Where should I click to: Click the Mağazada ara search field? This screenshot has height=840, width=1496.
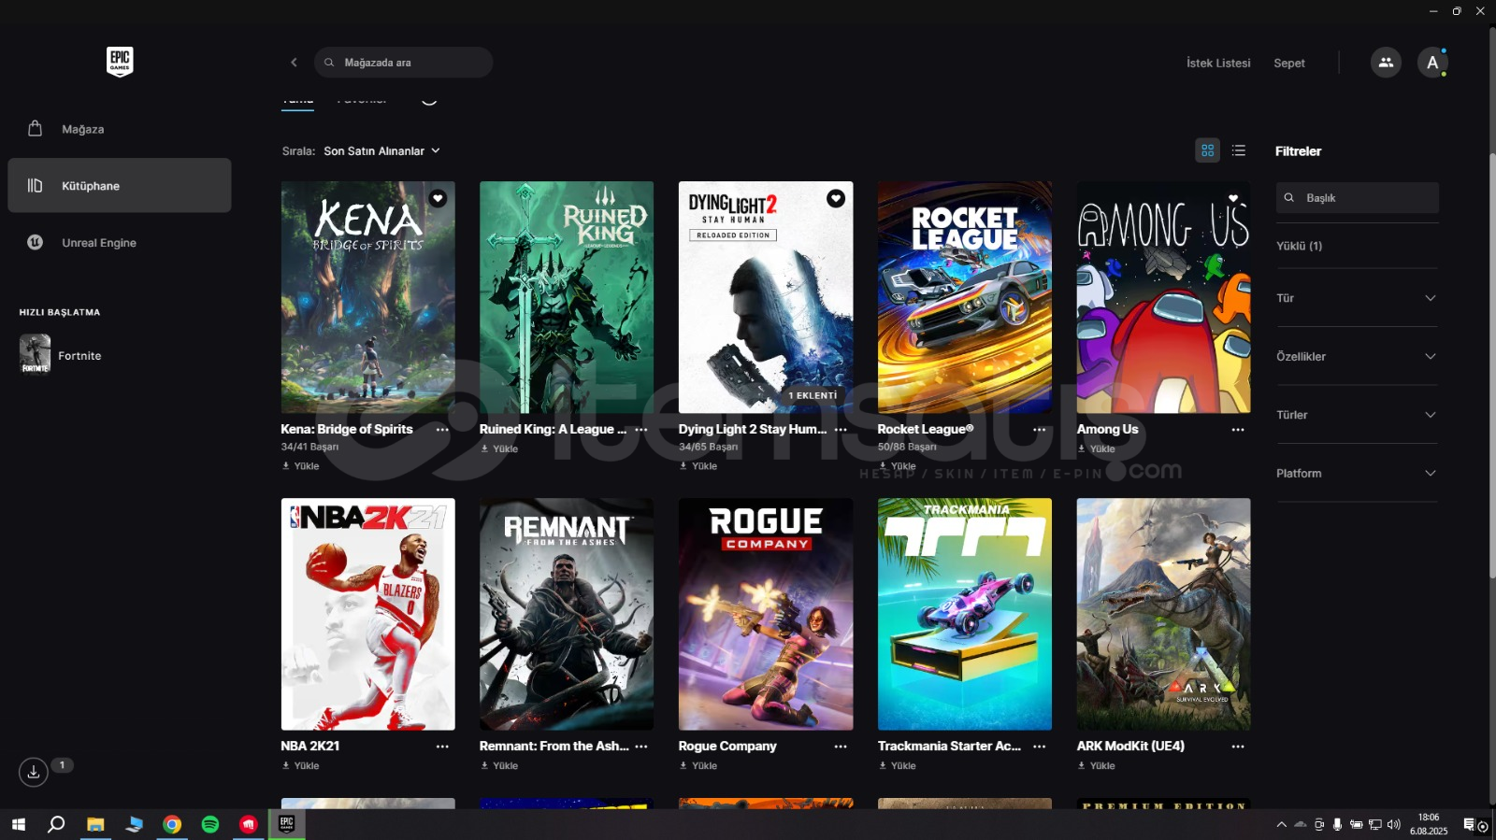(x=403, y=63)
